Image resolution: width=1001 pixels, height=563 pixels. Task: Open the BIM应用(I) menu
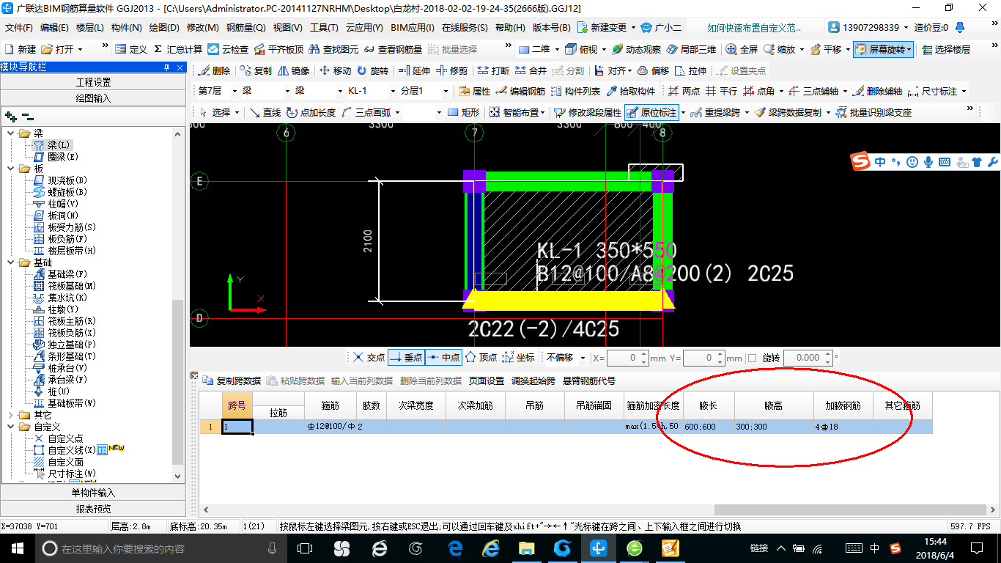coord(413,28)
